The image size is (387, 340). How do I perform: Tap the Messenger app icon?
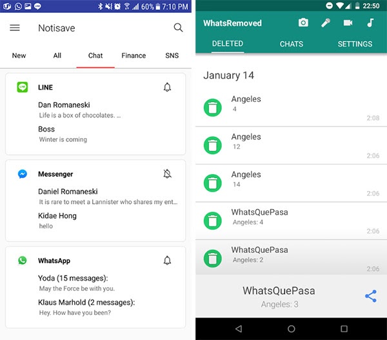(x=23, y=174)
